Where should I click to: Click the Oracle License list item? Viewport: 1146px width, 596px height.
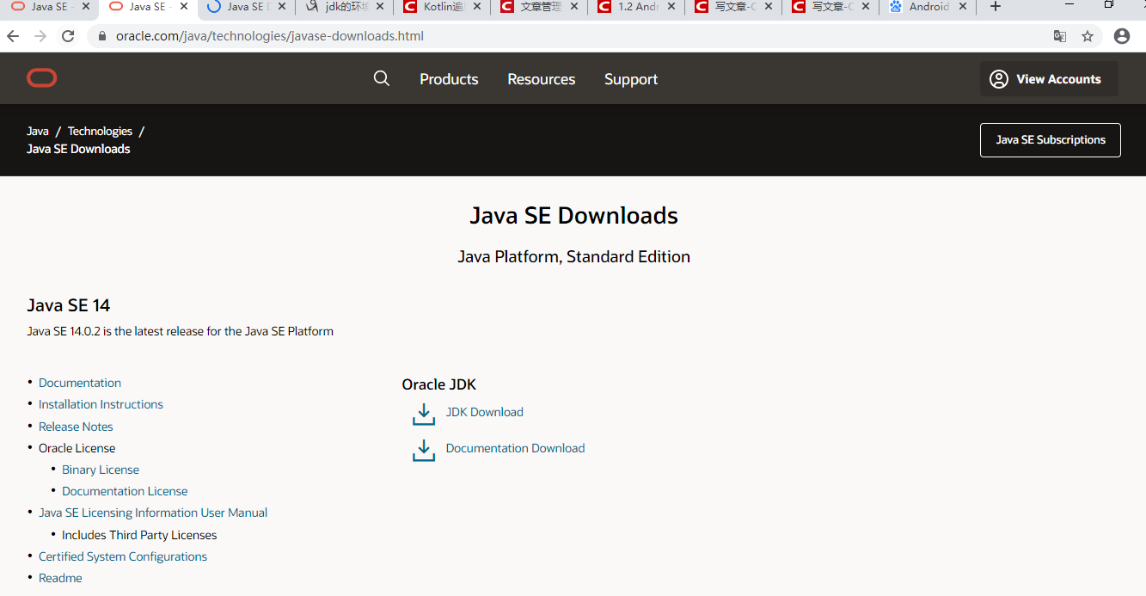[77, 448]
